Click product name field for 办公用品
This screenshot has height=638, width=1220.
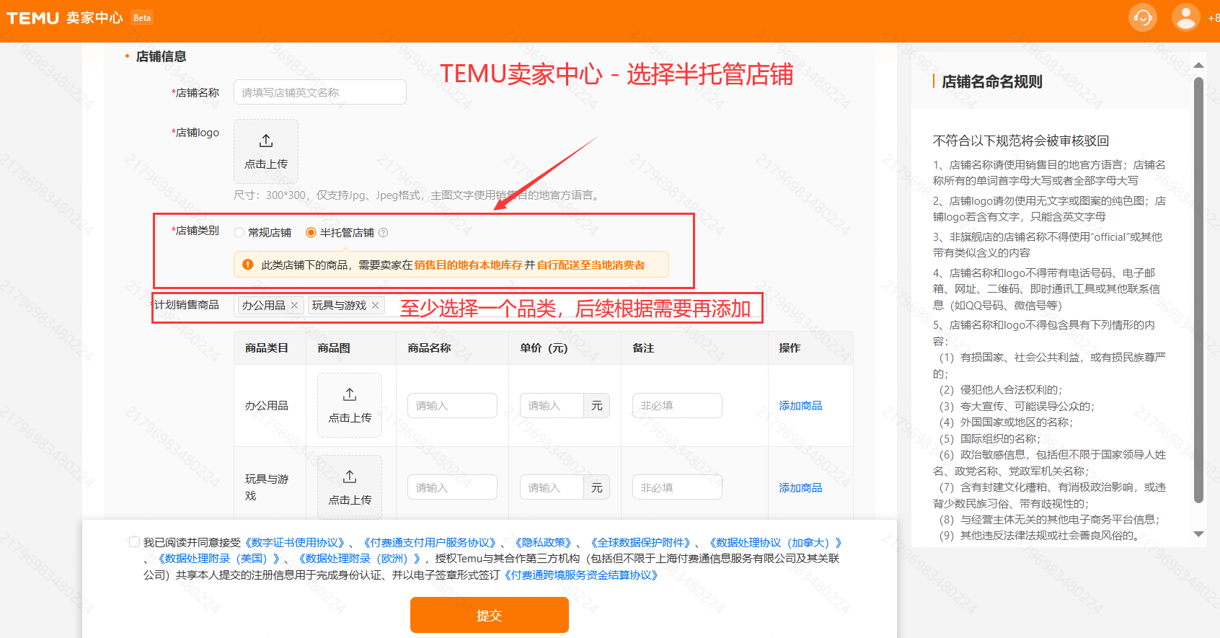pos(452,405)
